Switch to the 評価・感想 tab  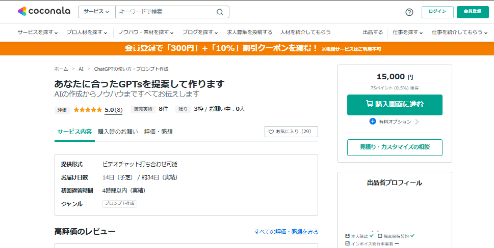pos(159,132)
